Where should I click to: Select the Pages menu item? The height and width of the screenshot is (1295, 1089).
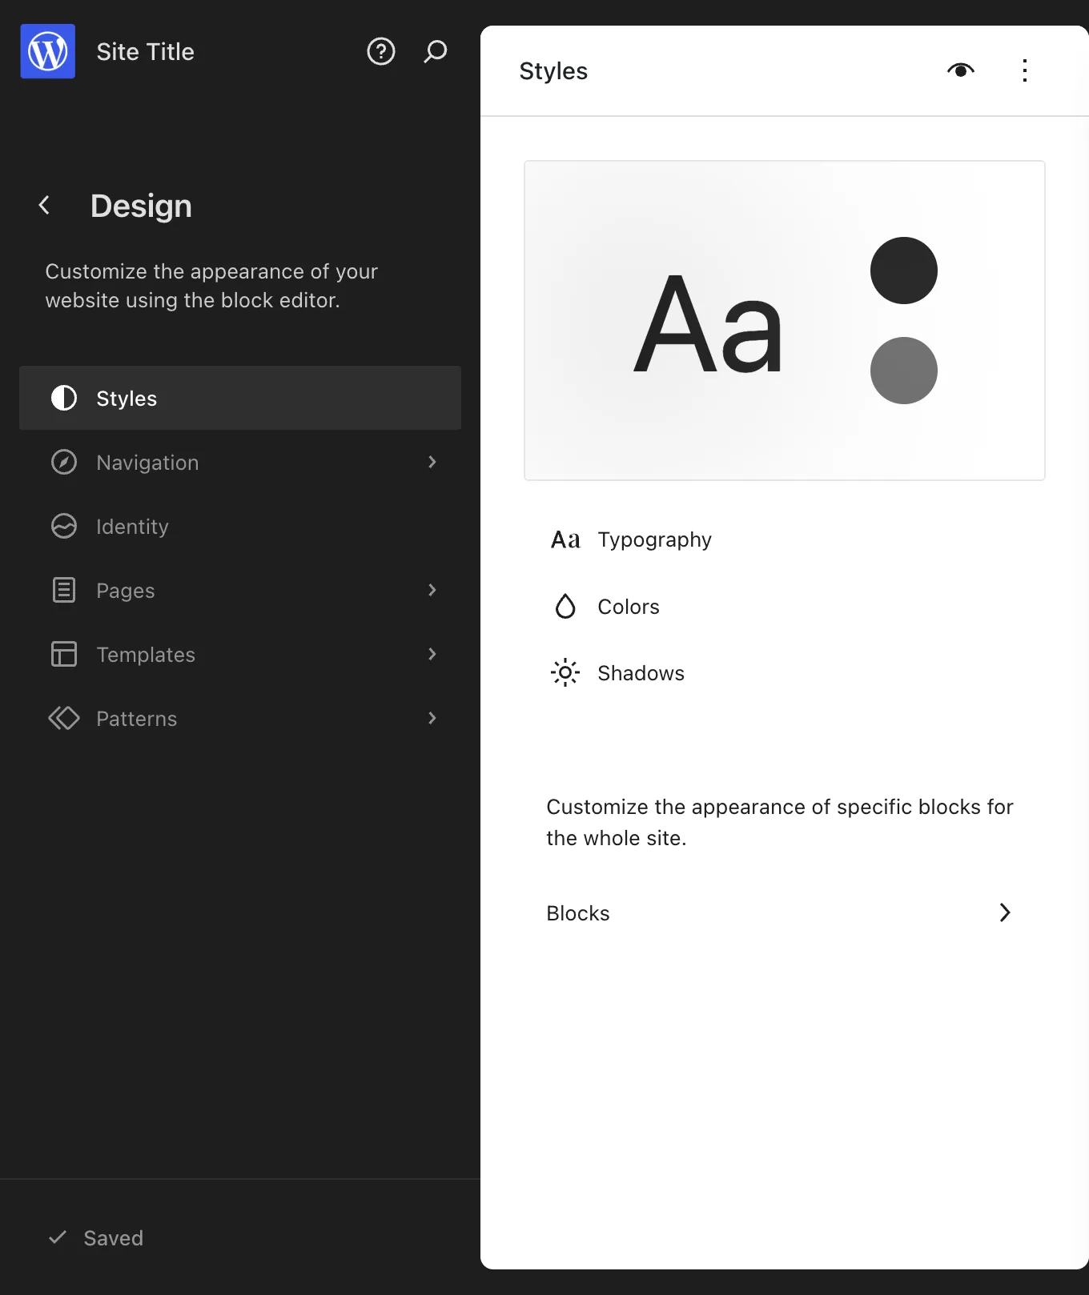(240, 590)
